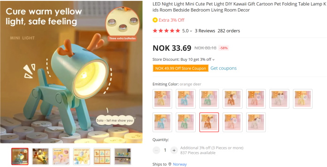Decrease quantity with the minus button
This screenshot has width=327, height=167.
pyautogui.click(x=156, y=150)
